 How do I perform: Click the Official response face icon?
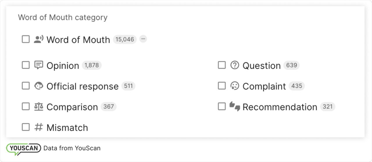[39, 86]
